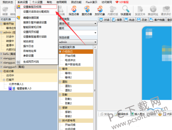Select the 等待1 quick reply
Screen dimensions: 172x130
point(68,73)
